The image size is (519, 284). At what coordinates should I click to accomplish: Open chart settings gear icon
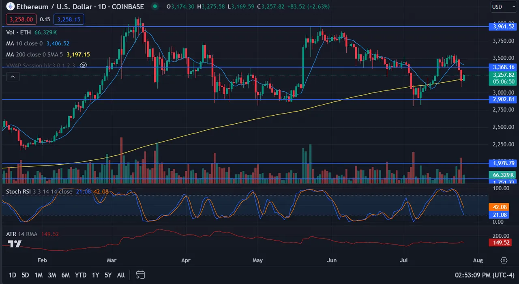tap(504, 260)
